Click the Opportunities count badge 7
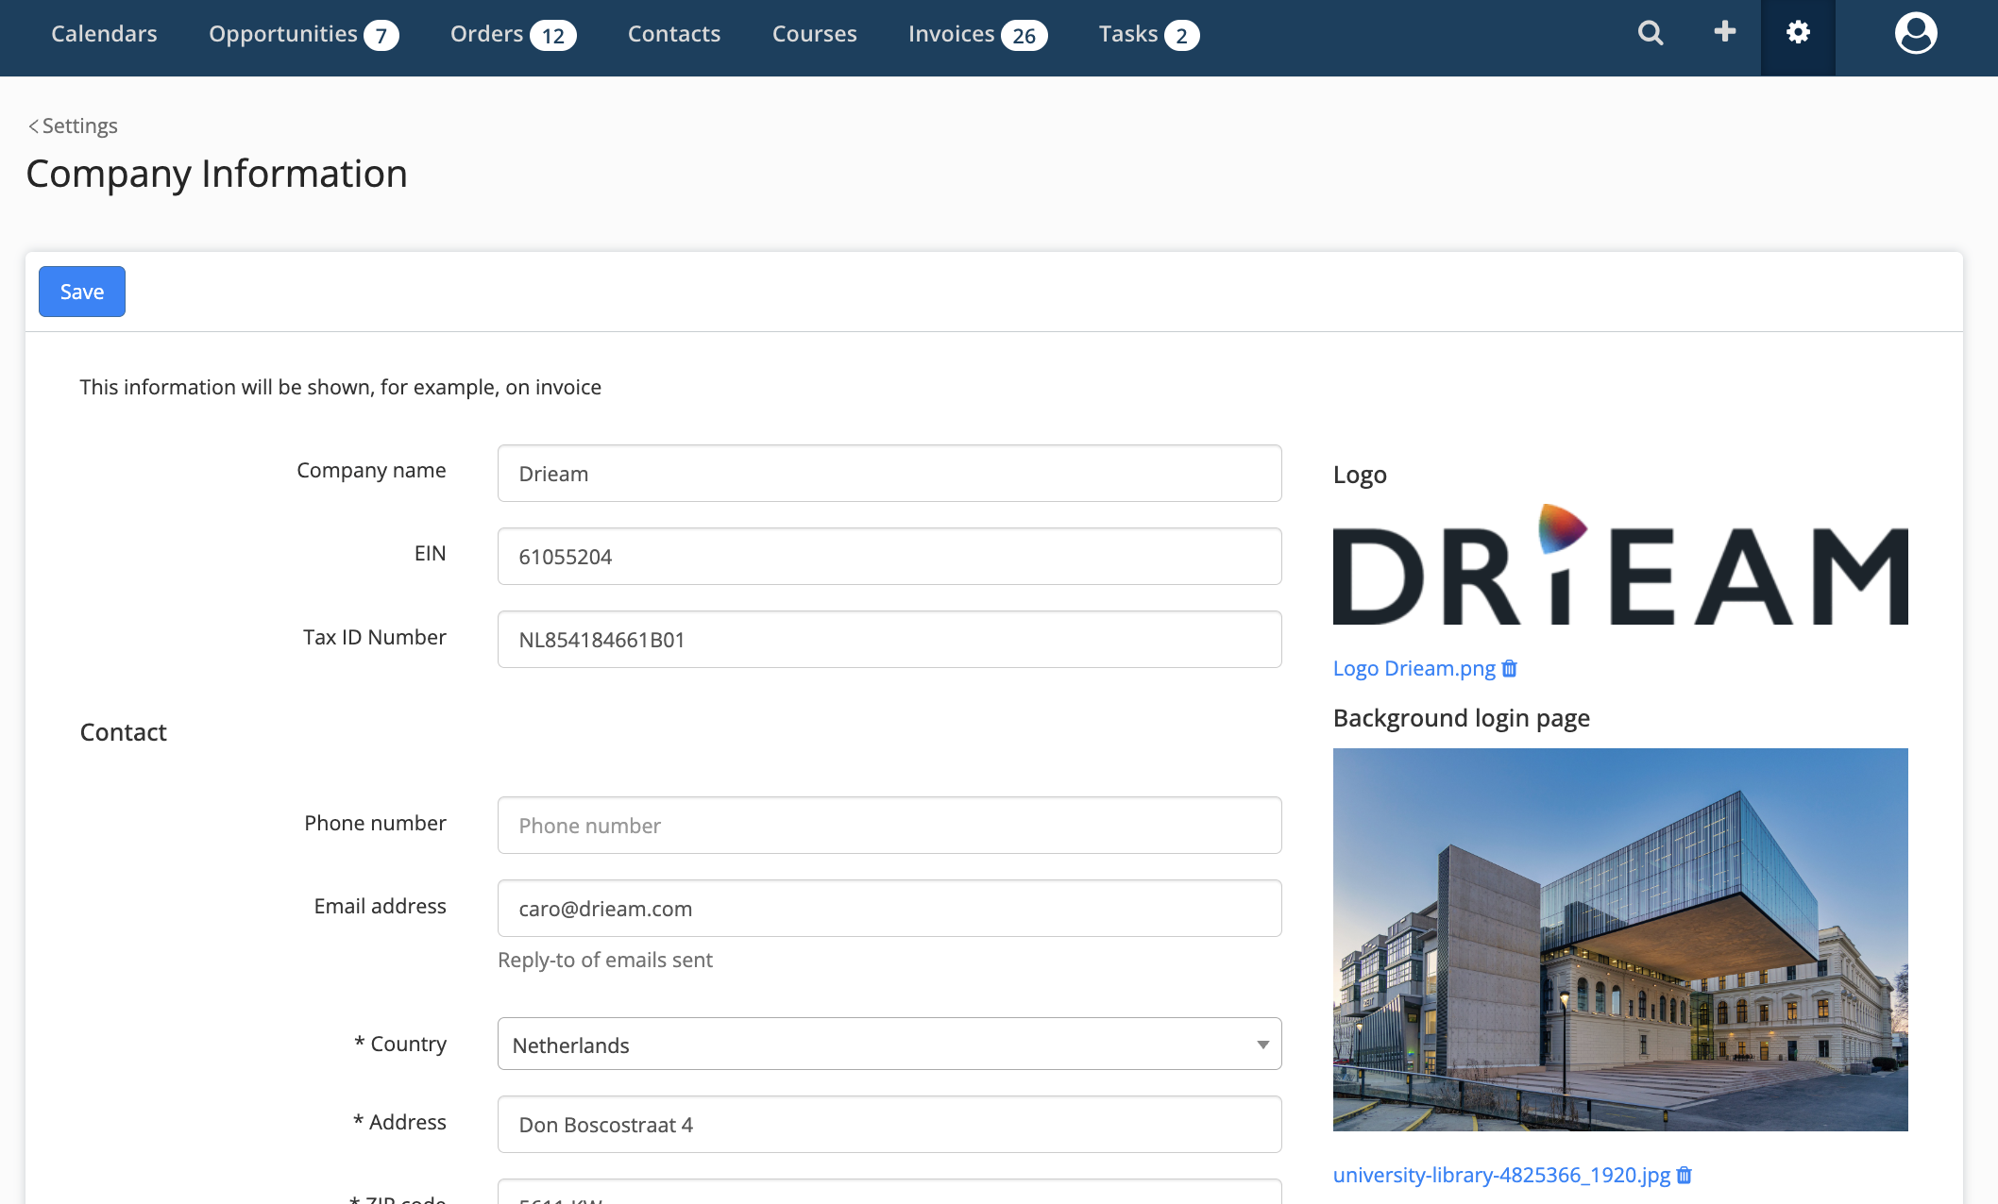 point(381,36)
